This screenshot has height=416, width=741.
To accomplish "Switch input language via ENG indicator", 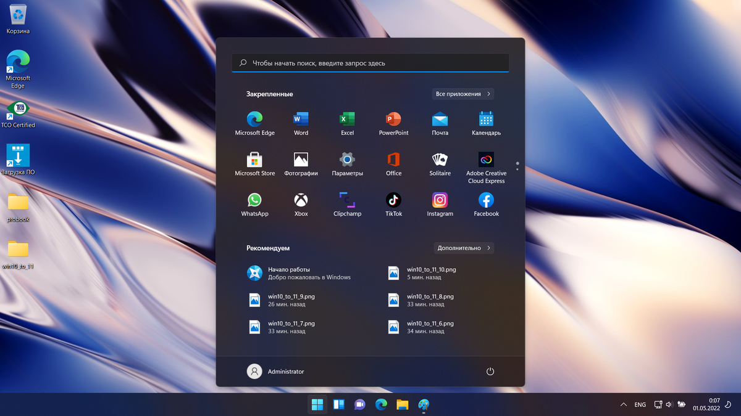I will click(x=640, y=404).
